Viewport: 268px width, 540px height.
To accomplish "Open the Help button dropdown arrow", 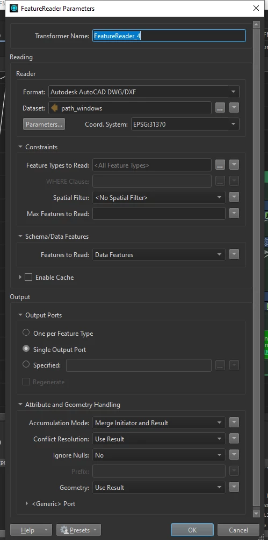I will tap(47, 530).
